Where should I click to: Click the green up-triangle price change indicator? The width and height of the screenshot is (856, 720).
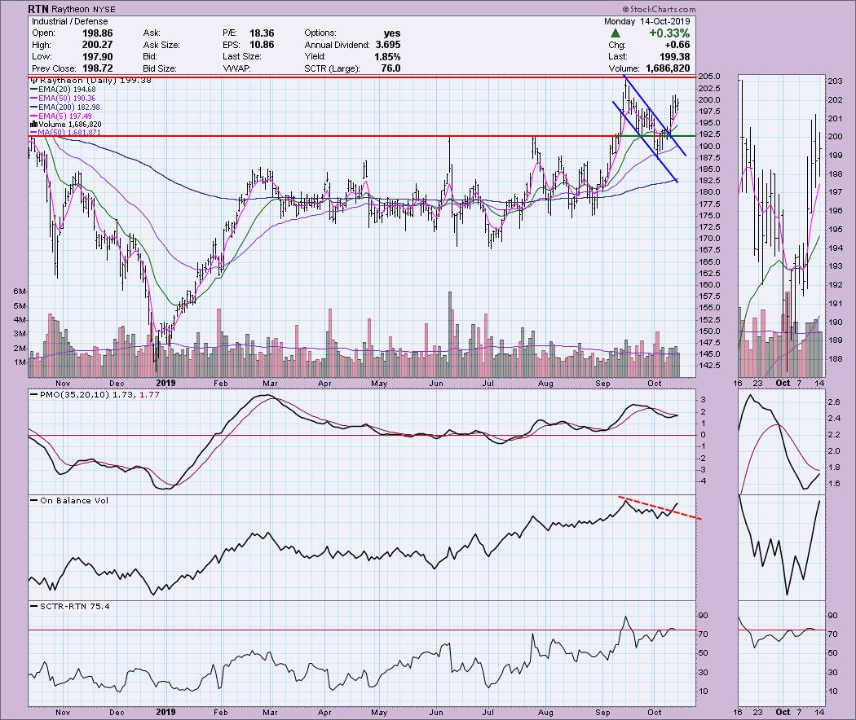(x=616, y=33)
